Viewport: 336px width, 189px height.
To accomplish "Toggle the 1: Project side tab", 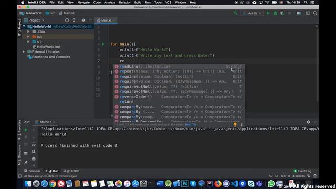I will (x=19, y=27).
